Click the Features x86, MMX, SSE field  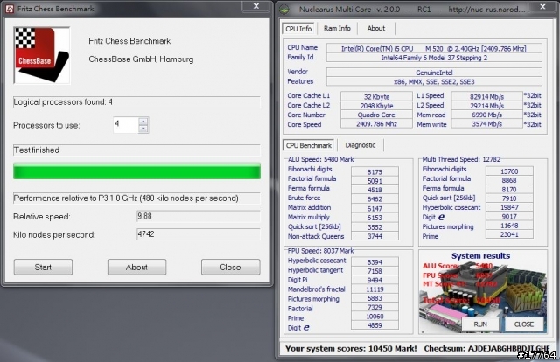[x=434, y=81]
